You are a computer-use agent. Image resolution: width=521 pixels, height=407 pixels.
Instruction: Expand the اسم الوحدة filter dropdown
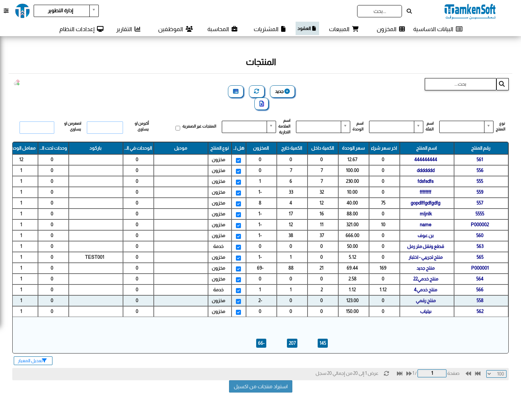click(x=323, y=127)
